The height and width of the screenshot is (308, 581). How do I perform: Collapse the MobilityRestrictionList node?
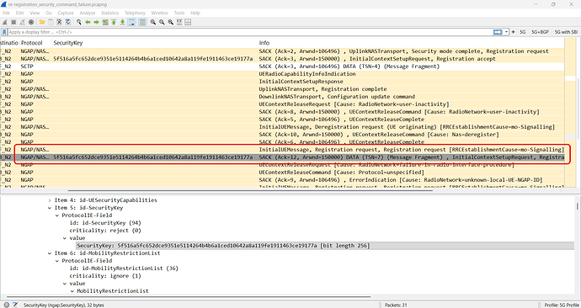pos(72,291)
